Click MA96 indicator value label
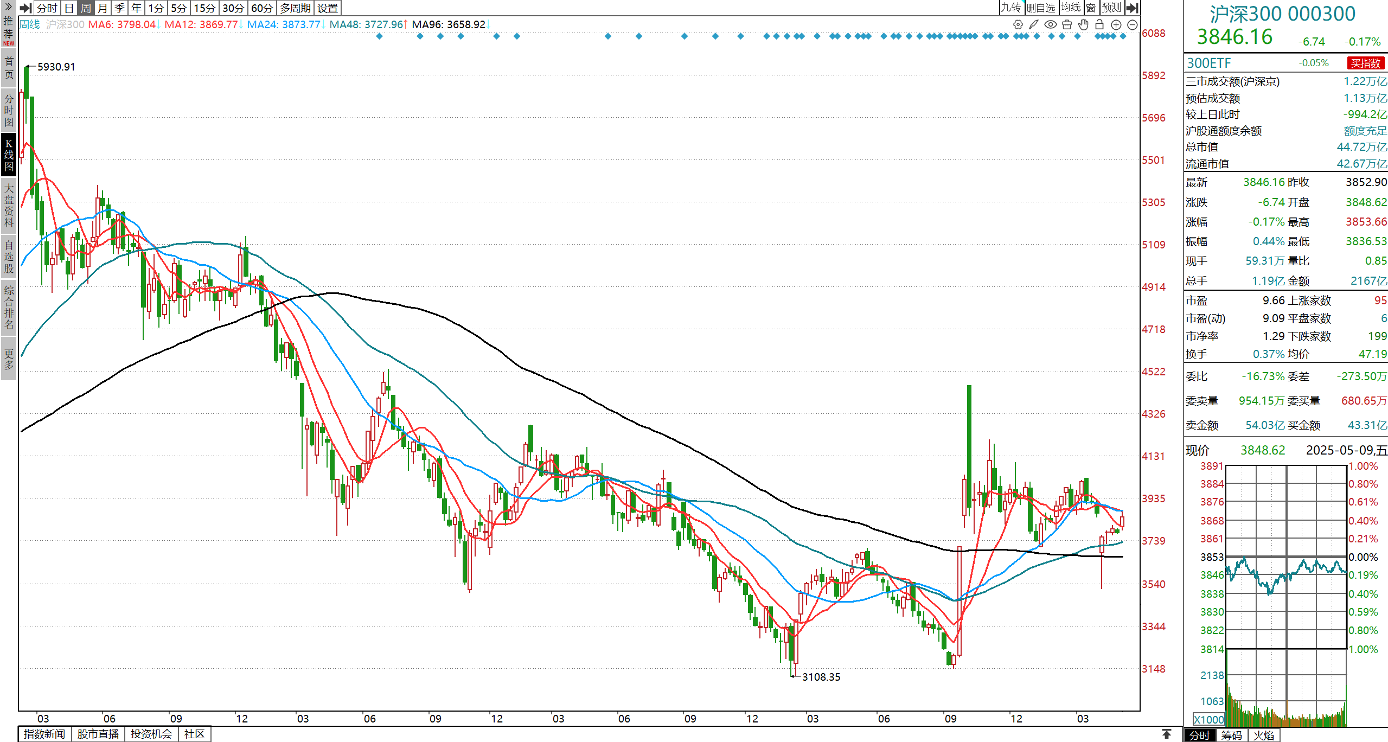The height and width of the screenshot is (742, 1388). click(x=449, y=24)
